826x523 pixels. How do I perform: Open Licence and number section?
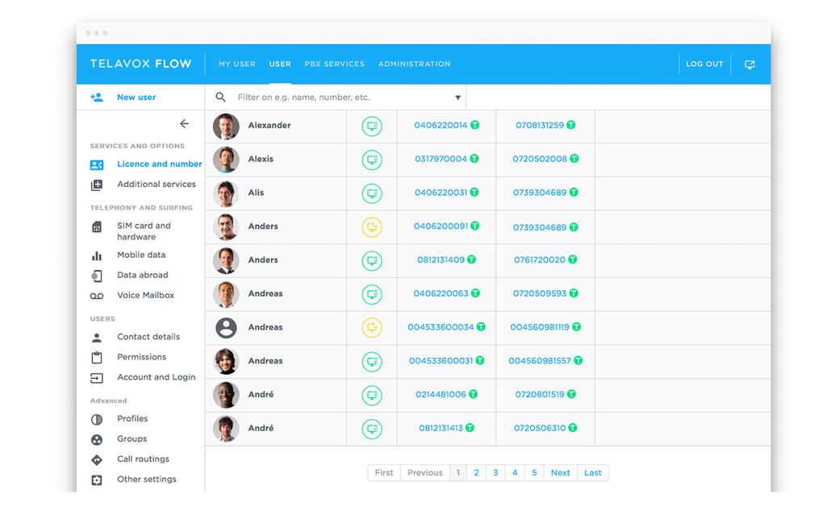click(160, 164)
